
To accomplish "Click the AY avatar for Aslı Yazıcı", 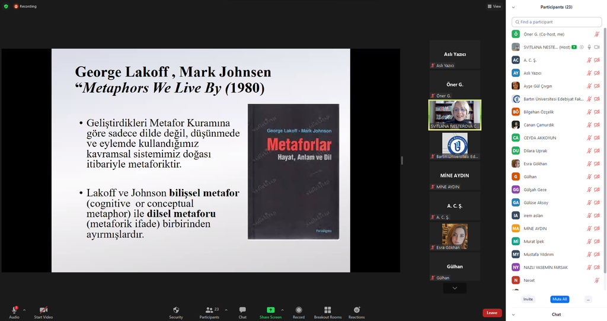I will pyautogui.click(x=516, y=73).
